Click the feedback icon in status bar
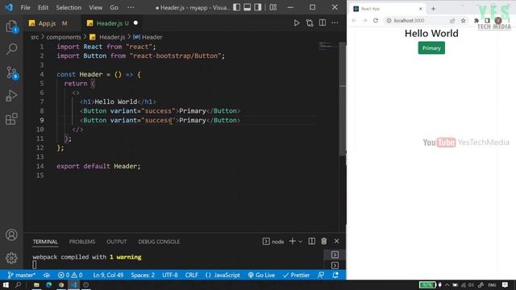 click(321, 275)
